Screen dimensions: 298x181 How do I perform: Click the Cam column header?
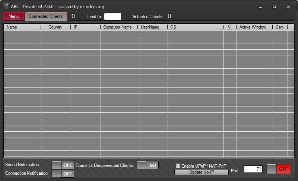click(279, 27)
